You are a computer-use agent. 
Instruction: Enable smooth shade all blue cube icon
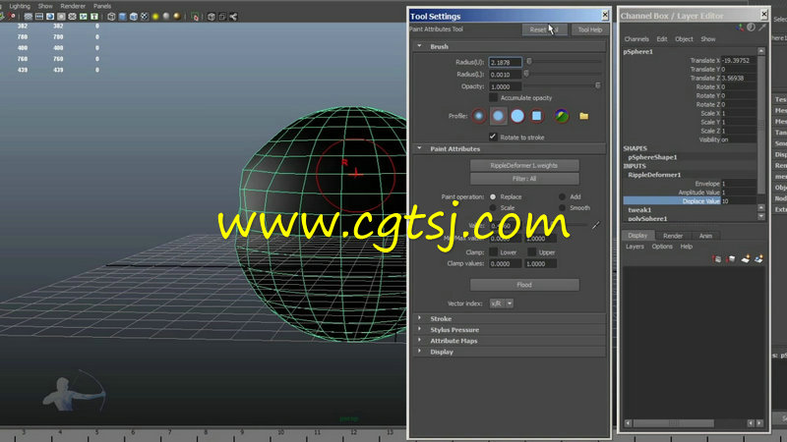tap(122, 17)
